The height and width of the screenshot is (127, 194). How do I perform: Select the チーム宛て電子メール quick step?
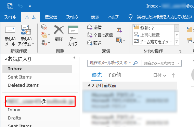(153, 42)
